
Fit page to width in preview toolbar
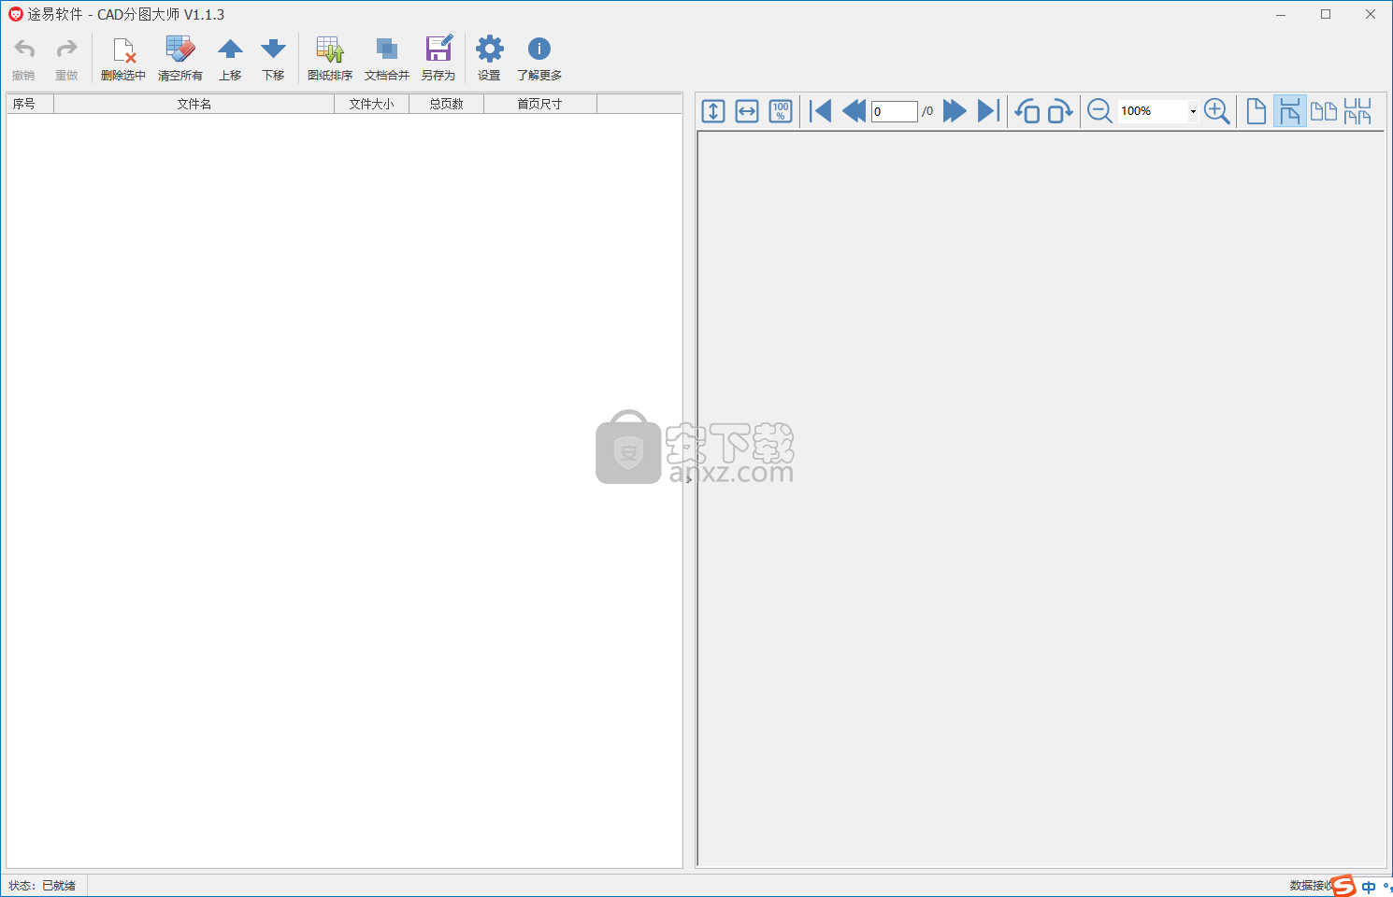pos(747,111)
